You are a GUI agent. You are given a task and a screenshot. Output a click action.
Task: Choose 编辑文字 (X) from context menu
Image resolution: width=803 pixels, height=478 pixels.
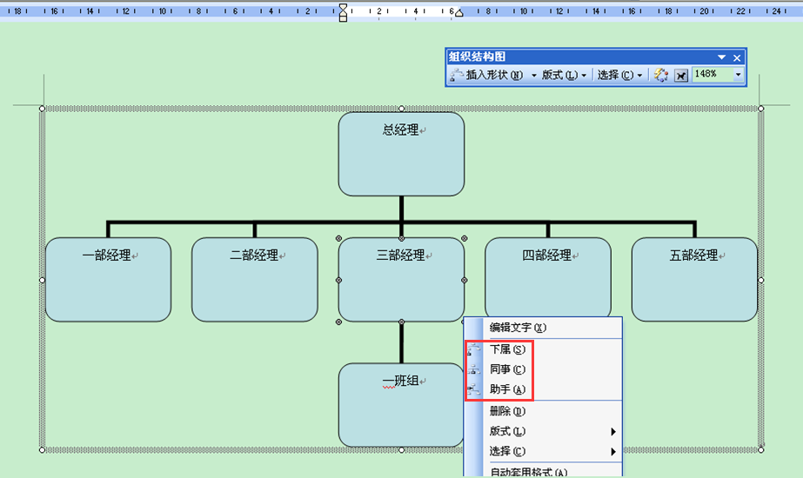pyautogui.click(x=518, y=328)
